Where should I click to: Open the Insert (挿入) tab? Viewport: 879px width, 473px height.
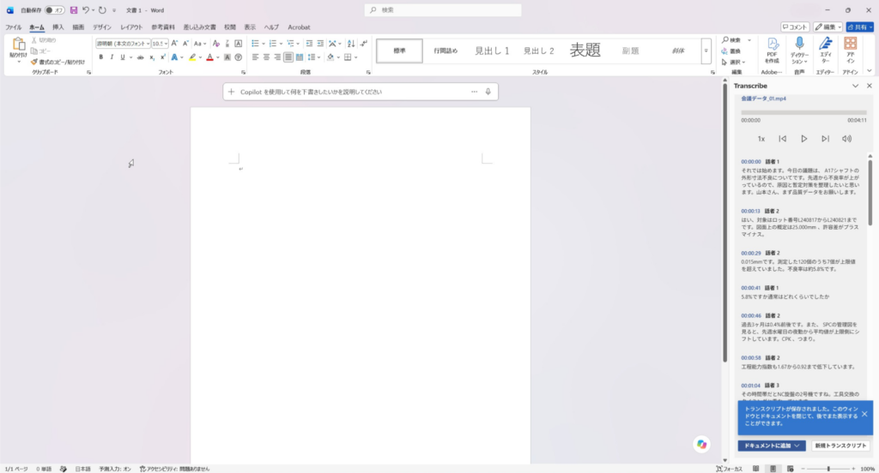click(58, 27)
